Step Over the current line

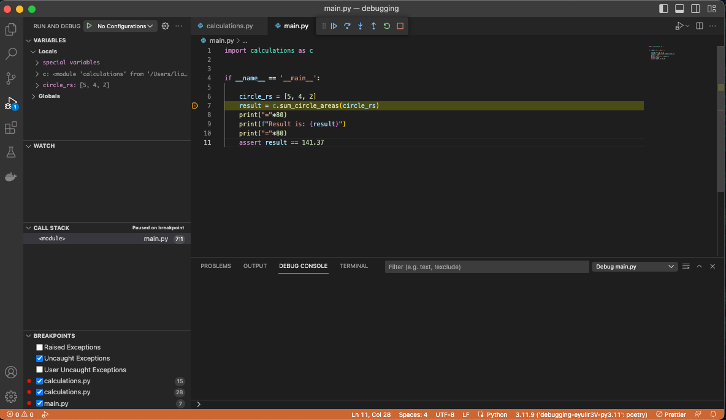[347, 26]
